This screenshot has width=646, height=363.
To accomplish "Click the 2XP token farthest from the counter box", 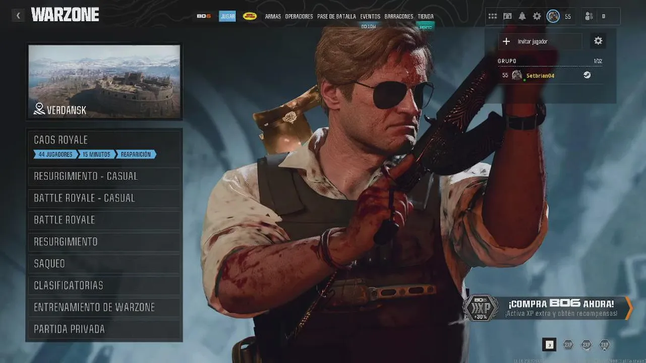I will [605, 345].
